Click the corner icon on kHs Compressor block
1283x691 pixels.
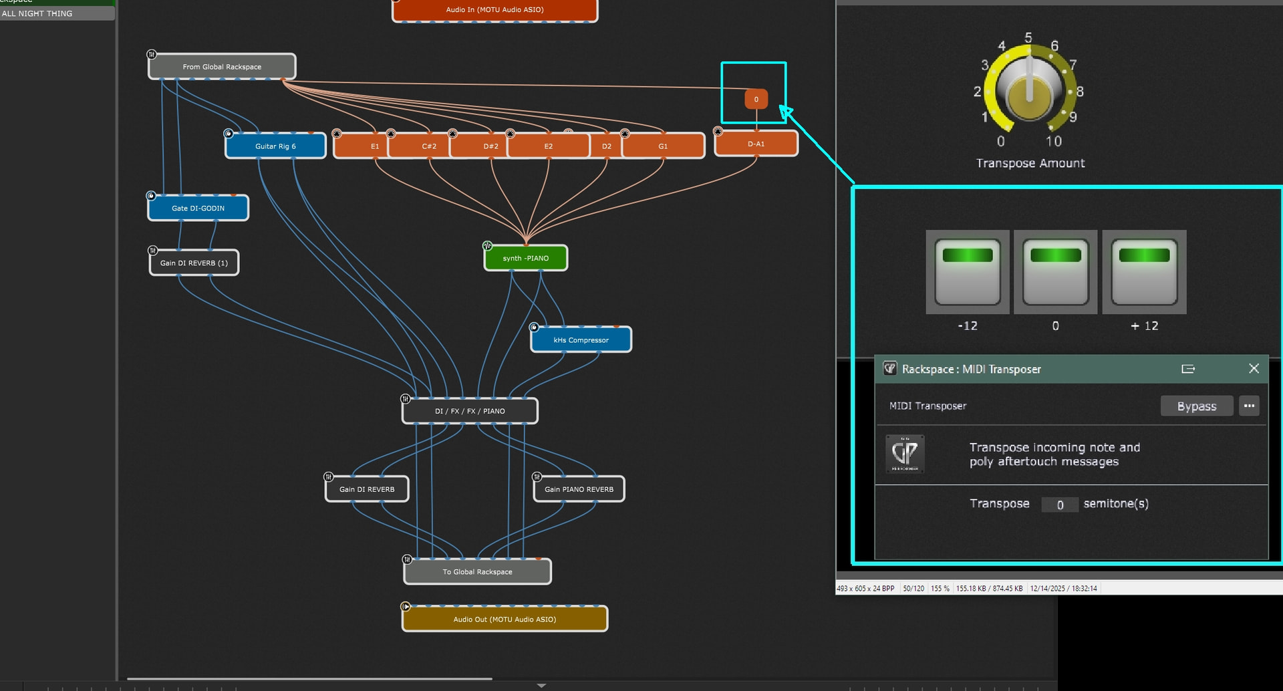pos(534,327)
